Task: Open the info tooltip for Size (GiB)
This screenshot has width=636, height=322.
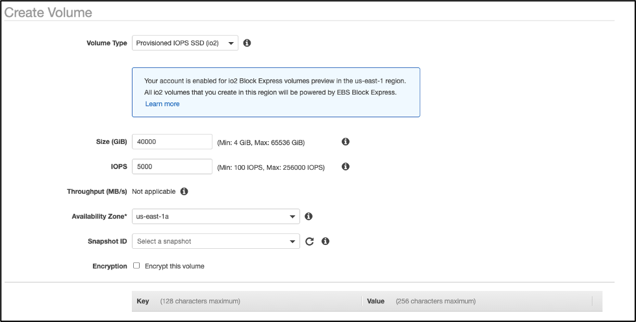Action: pyautogui.click(x=346, y=142)
